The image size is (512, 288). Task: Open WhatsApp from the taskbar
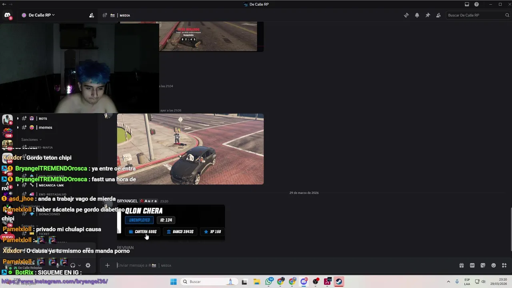click(x=269, y=282)
